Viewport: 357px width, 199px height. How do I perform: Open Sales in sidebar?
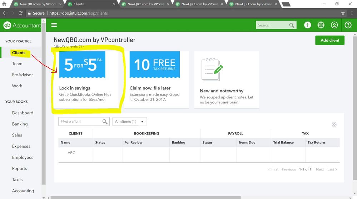coord(17,135)
